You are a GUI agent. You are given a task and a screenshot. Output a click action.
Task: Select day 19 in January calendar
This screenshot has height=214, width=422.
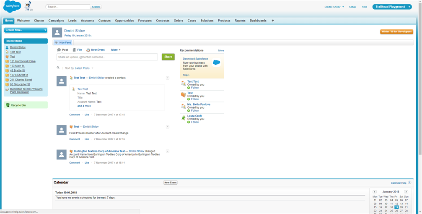tap(396, 207)
